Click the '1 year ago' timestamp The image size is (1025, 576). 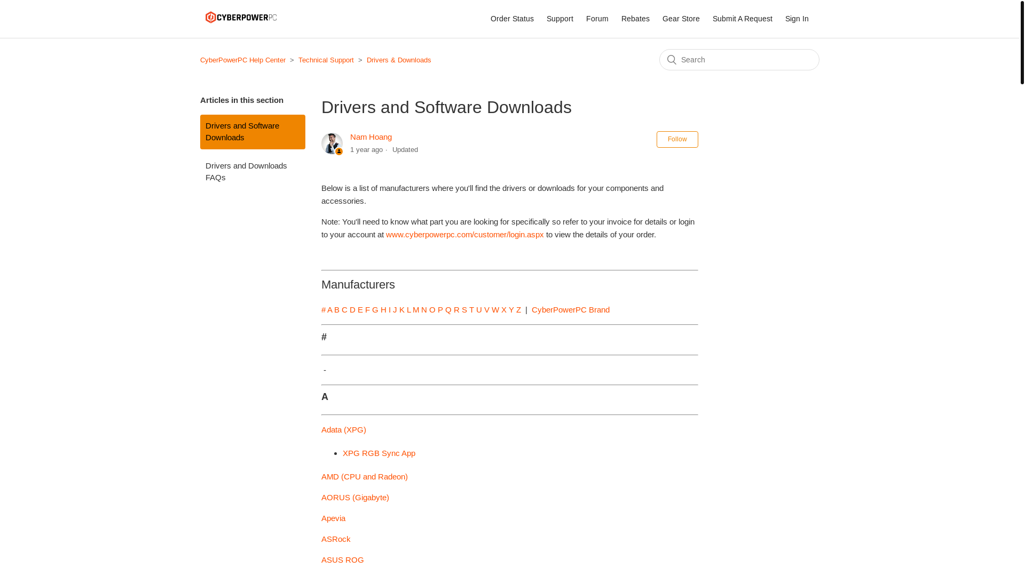pyautogui.click(x=366, y=150)
